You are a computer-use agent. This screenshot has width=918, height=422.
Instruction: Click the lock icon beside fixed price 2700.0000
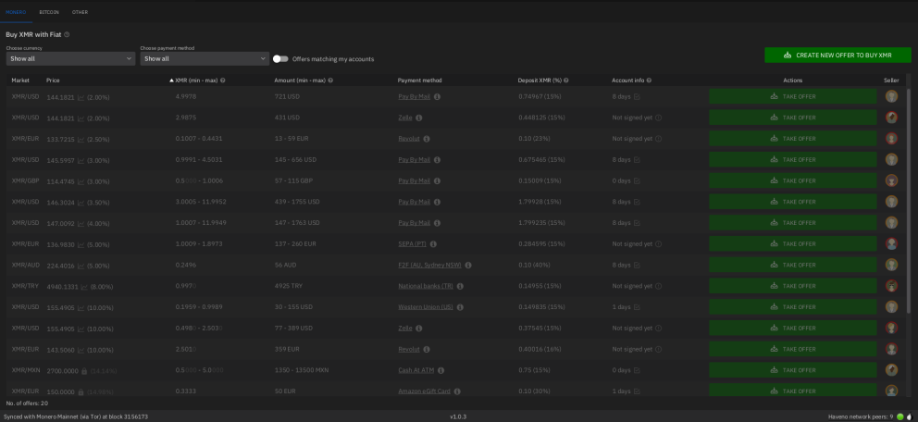click(x=84, y=370)
